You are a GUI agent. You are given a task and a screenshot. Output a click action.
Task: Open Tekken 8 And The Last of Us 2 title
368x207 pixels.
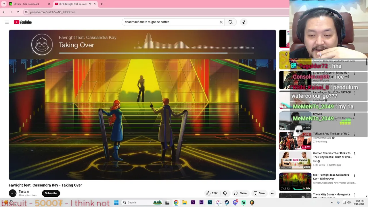331,134
